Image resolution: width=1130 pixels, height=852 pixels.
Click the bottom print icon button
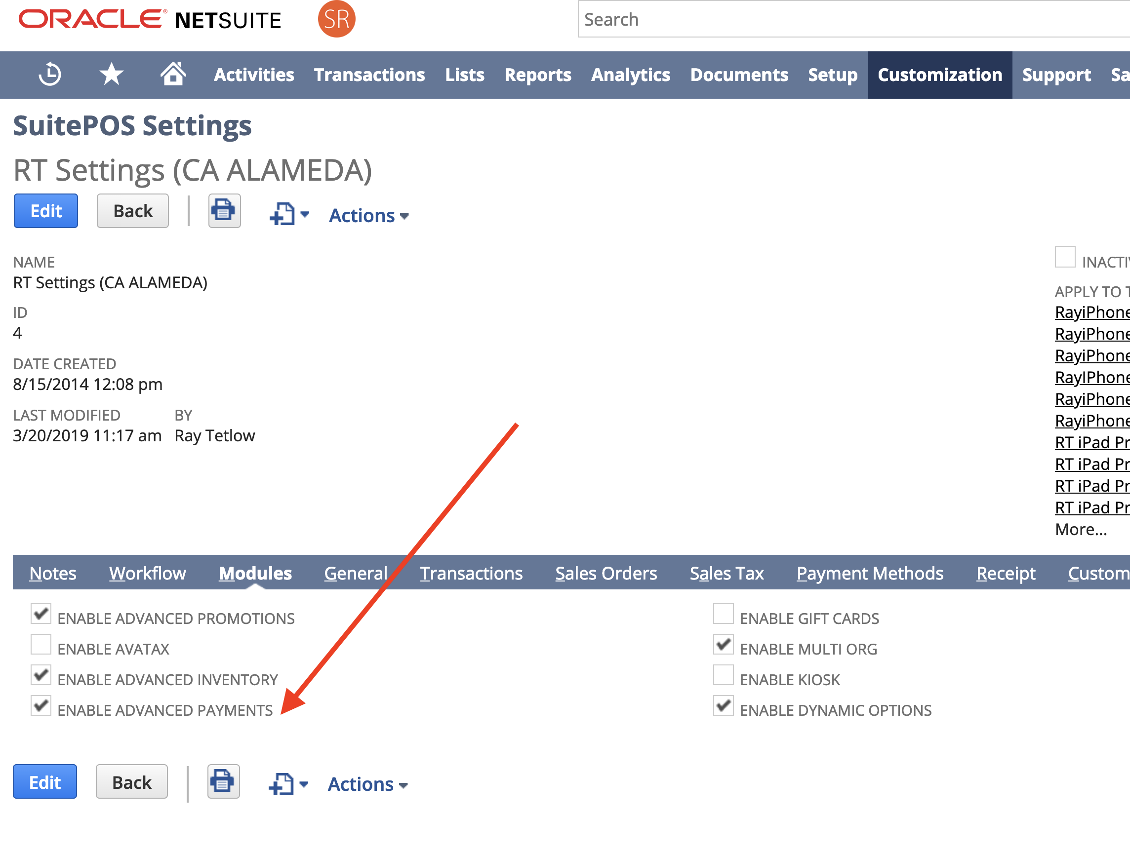(x=223, y=781)
